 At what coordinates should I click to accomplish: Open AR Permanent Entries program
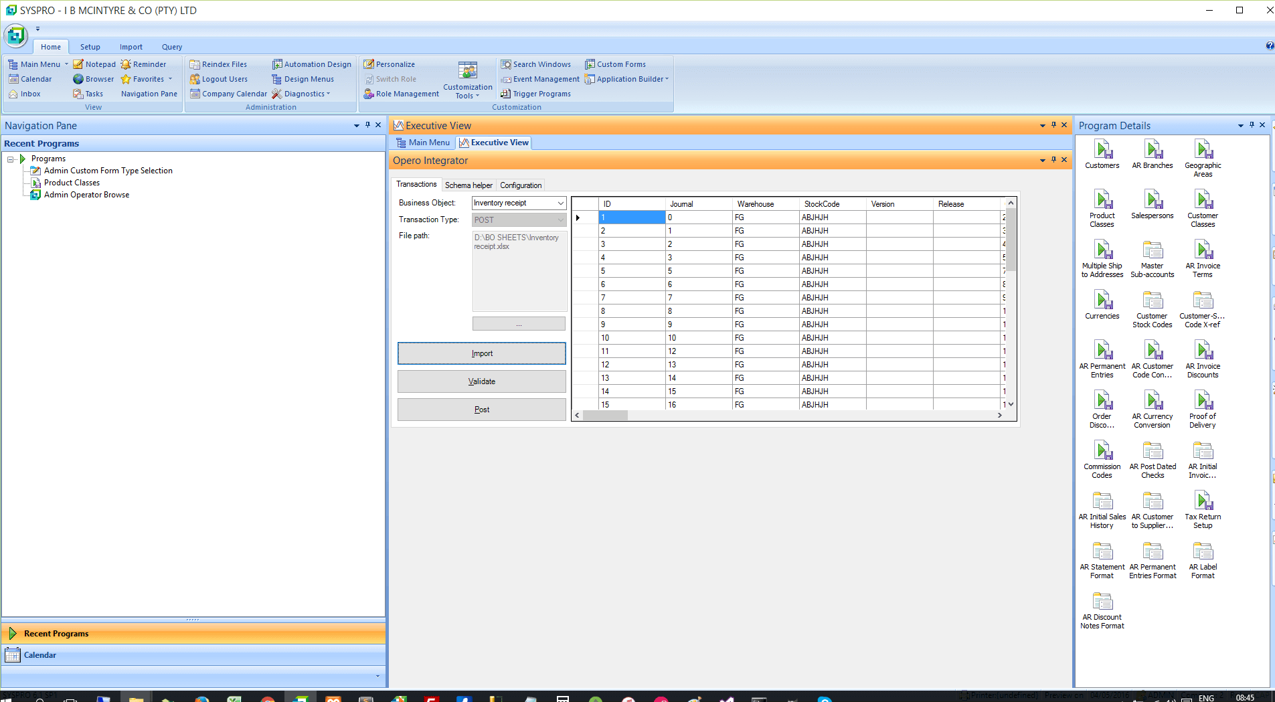click(1102, 359)
